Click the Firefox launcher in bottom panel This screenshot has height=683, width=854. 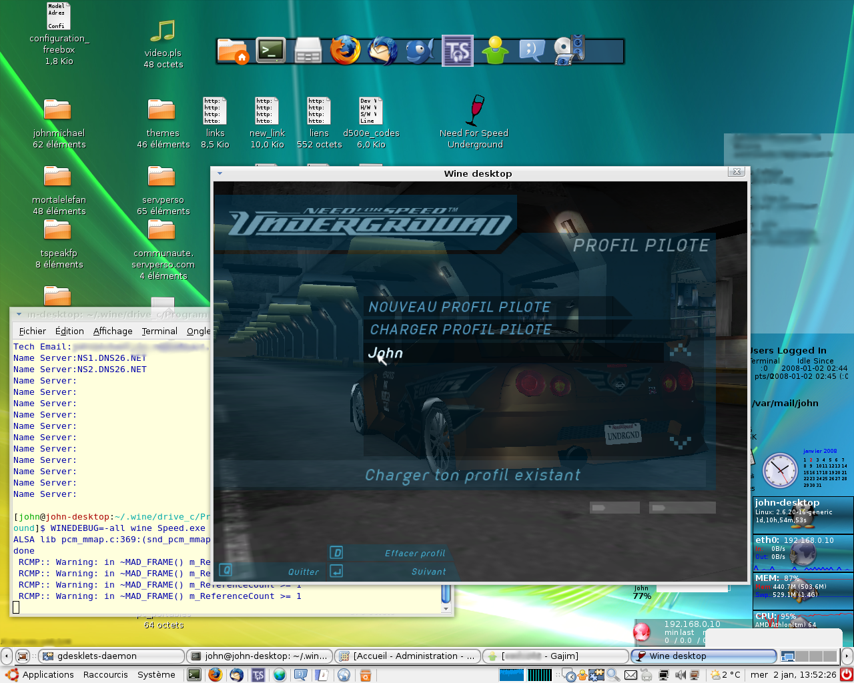click(x=215, y=675)
